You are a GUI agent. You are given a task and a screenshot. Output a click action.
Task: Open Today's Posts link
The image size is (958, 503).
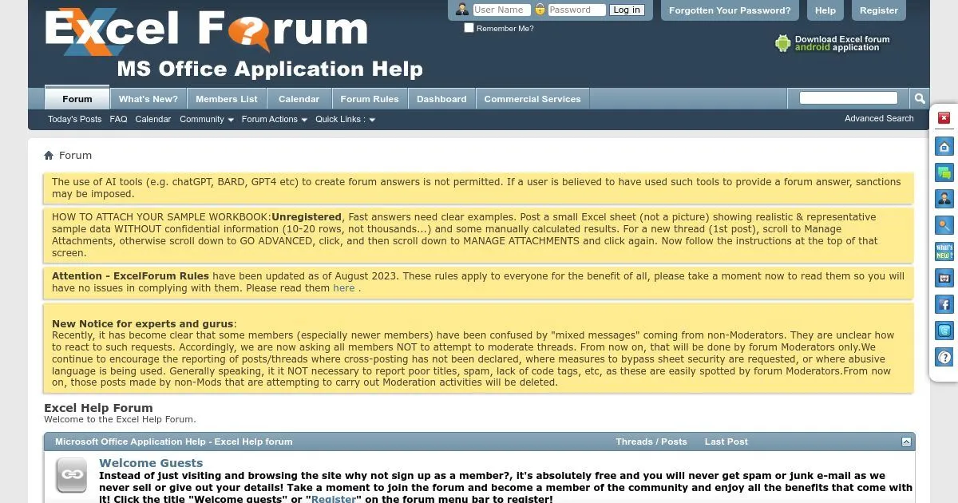[75, 119]
